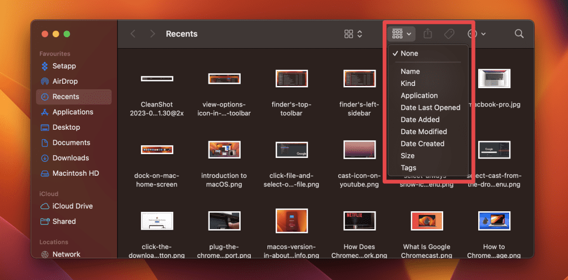
Task: Open the Downloads folder in sidebar
Action: (x=70, y=158)
